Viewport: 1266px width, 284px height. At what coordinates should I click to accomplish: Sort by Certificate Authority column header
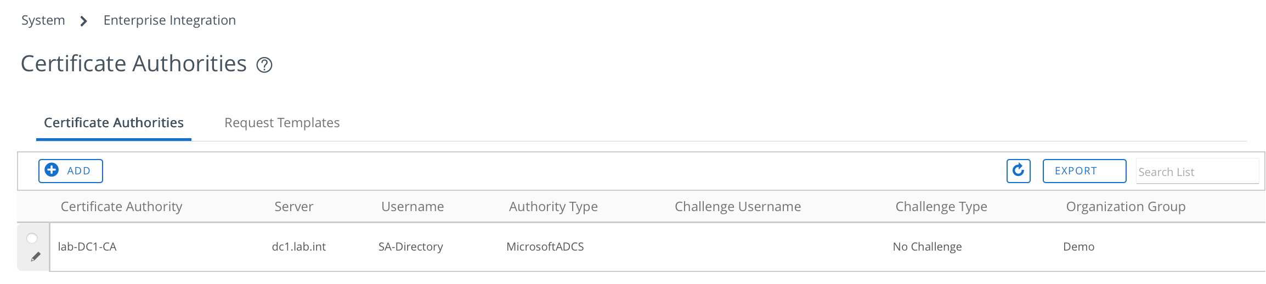tap(121, 207)
